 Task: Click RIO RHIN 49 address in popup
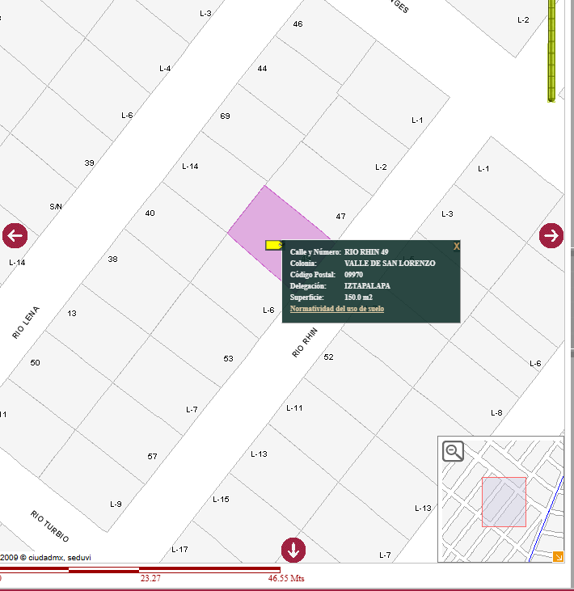[366, 252]
